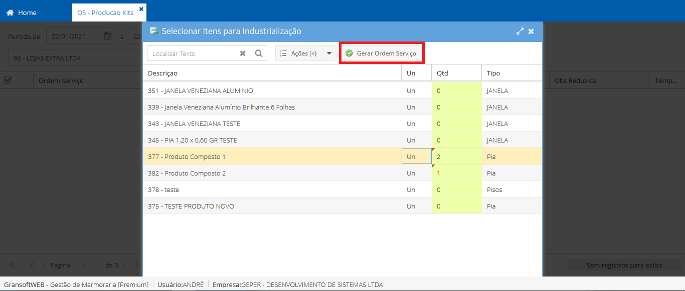Click Gerar Ordem Serviço button

click(381, 53)
